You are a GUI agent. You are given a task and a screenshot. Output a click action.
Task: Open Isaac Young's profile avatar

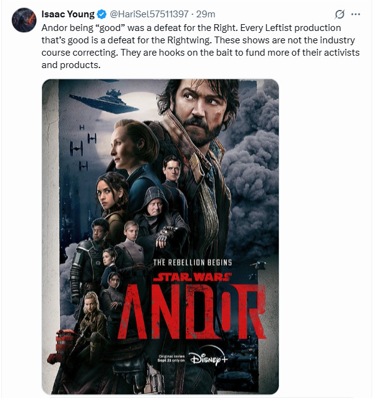pos(24,20)
